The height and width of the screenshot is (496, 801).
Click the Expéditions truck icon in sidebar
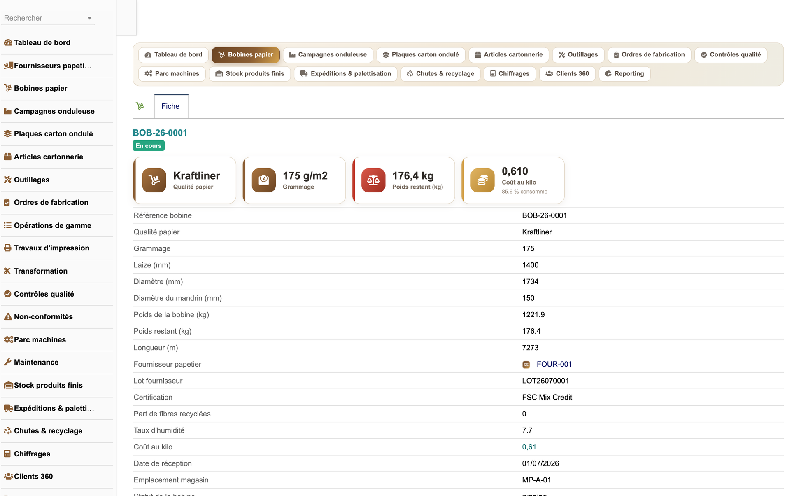(8, 408)
